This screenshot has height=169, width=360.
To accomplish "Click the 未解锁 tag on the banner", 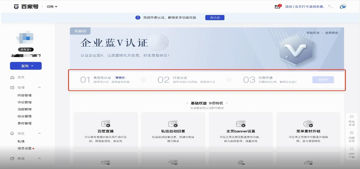I will tap(80, 31).
